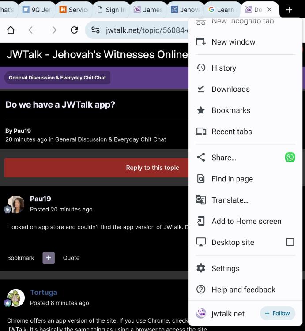Click Pau19's rank badge on avatar

(8, 209)
